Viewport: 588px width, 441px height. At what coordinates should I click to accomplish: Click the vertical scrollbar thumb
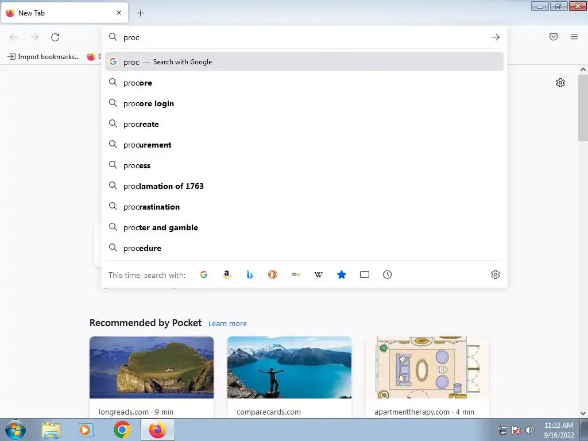point(583,107)
